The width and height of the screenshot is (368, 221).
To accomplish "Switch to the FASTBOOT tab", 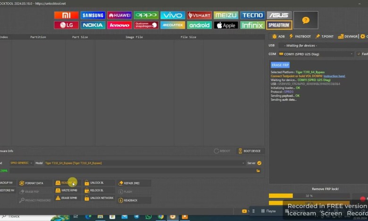I will coord(300,36).
